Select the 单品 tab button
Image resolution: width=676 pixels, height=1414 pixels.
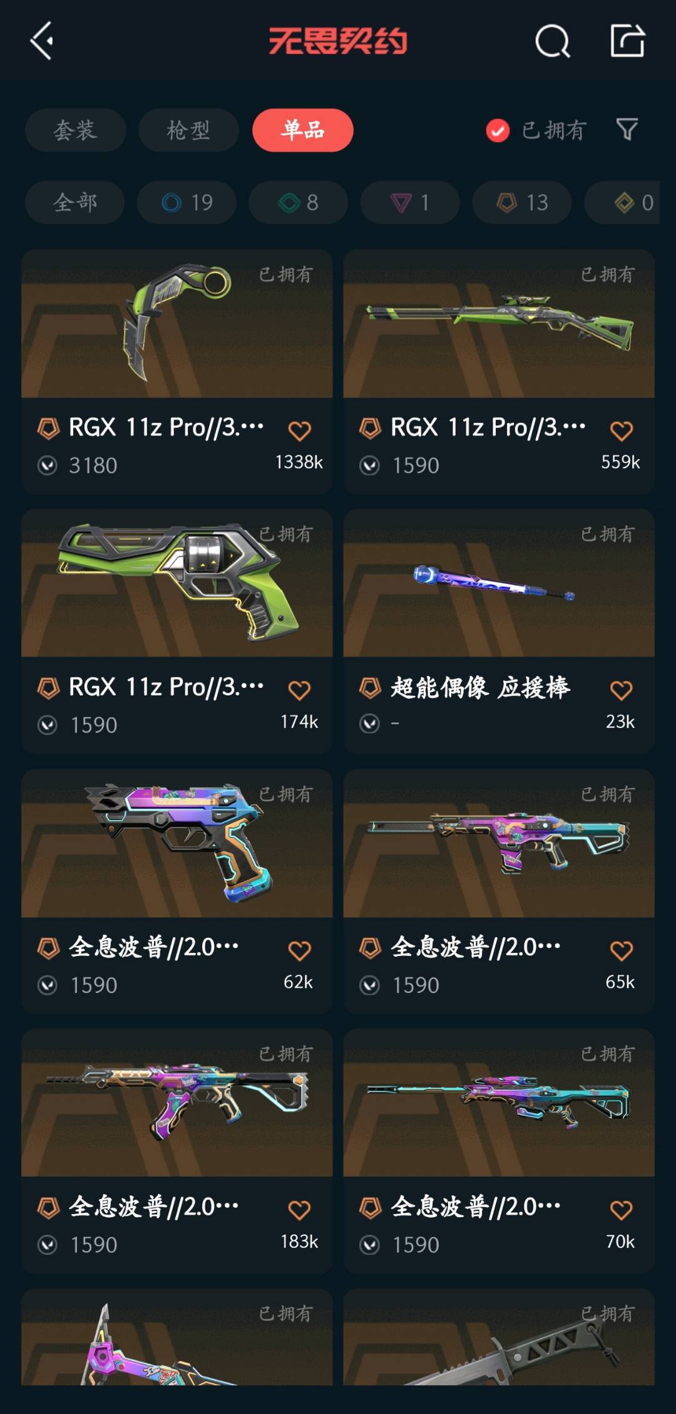(303, 130)
